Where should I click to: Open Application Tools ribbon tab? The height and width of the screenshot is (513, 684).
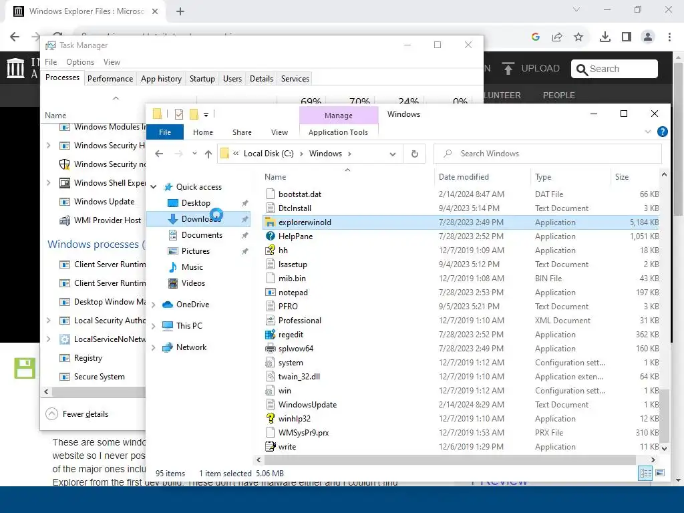(338, 132)
